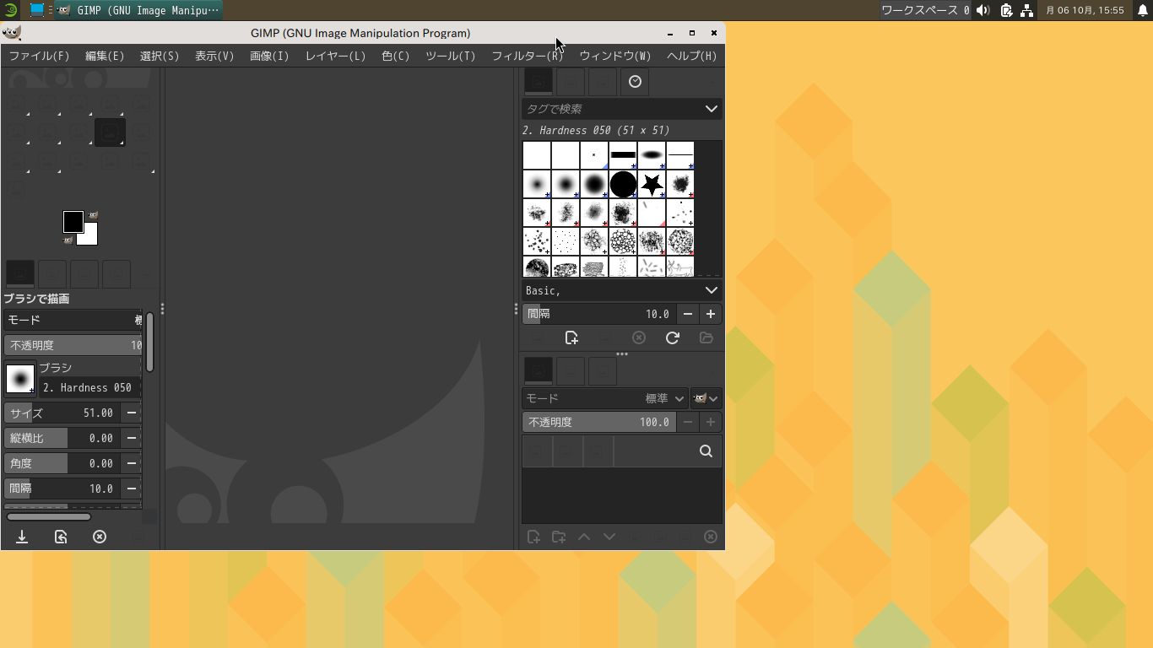Click the tool options vertical scrollbar

149,342
